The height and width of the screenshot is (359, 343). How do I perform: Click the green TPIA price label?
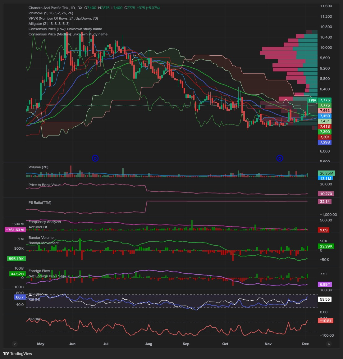pos(312,100)
